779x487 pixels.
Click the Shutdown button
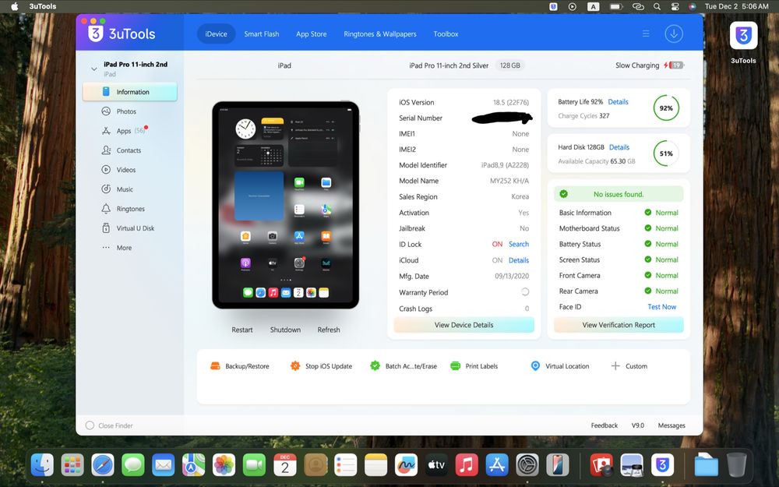pos(285,330)
